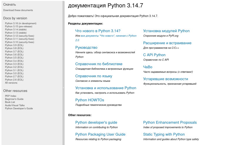Click 'Подробные тематические руководства' description
The image size is (235, 145).
click(98, 105)
